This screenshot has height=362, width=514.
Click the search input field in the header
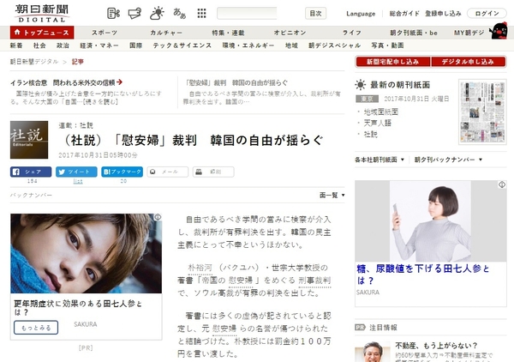247,14
